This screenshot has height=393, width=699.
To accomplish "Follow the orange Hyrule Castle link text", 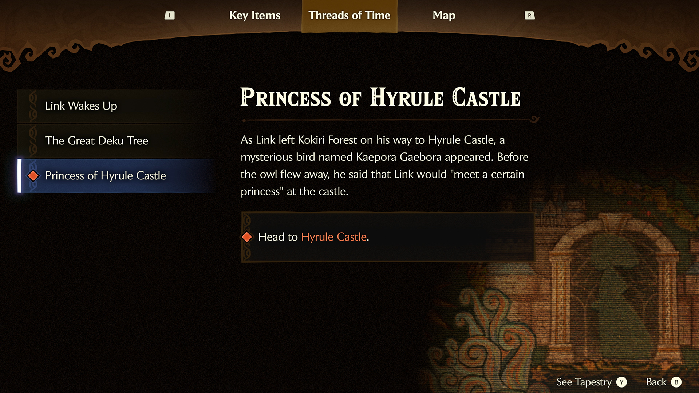I will pos(334,237).
